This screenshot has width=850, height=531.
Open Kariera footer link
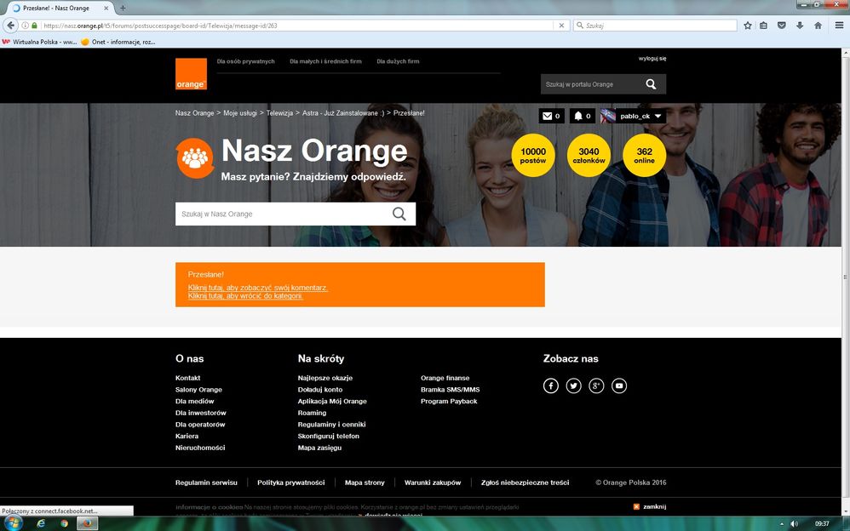click(x=187, y=437)
